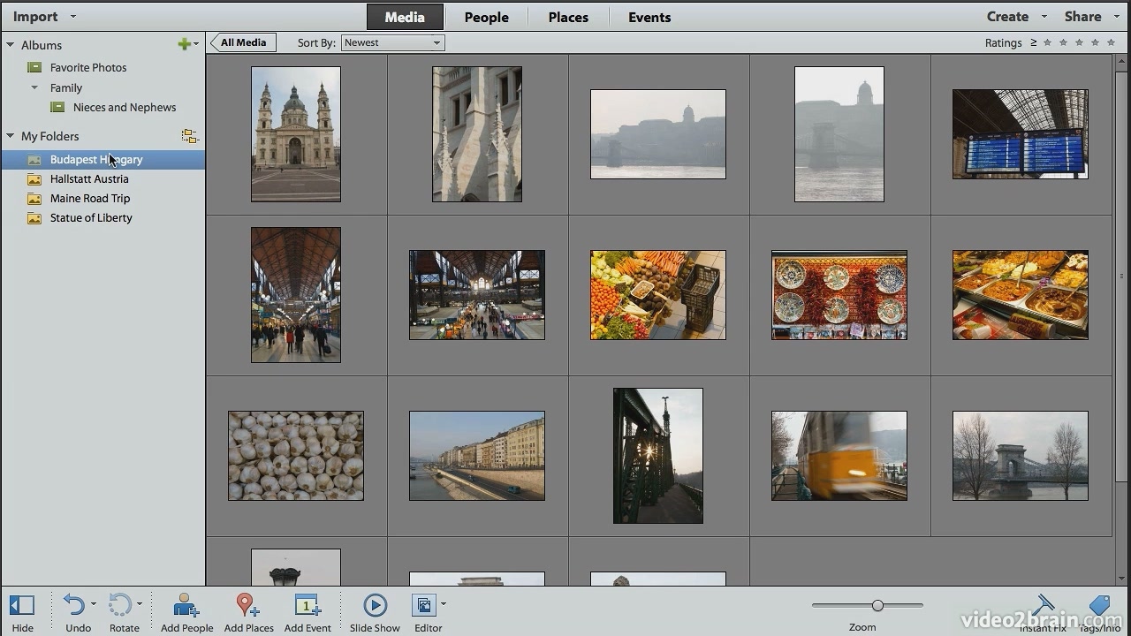Viewport: 1131px width, 636px height.
Task: Open the Tags/Info panel
Action: tap(1099, 604)
